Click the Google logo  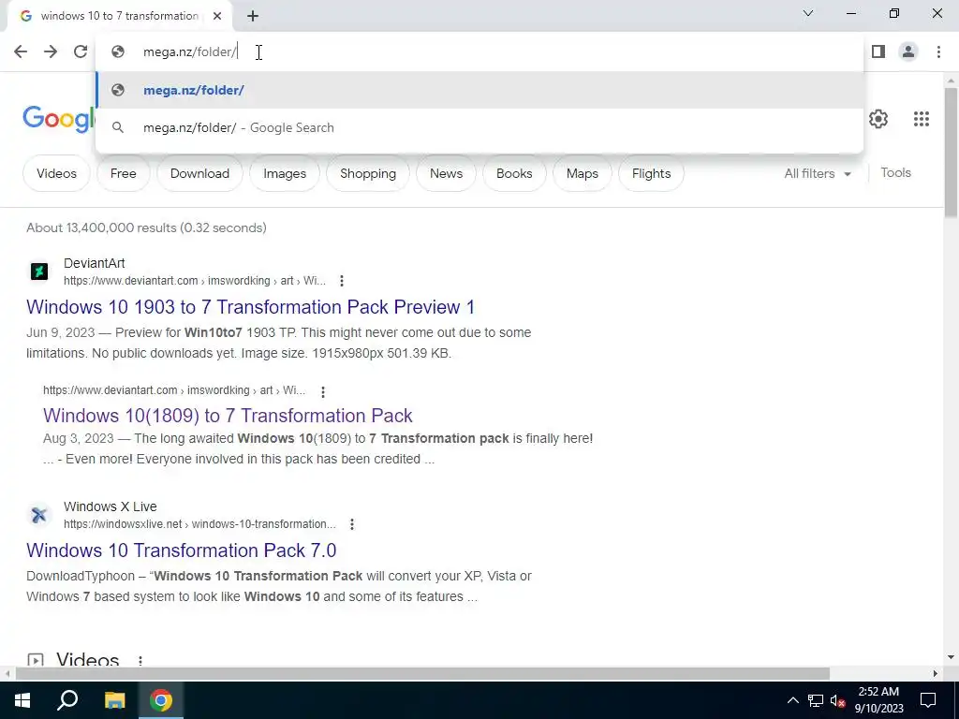click(59, 119)
